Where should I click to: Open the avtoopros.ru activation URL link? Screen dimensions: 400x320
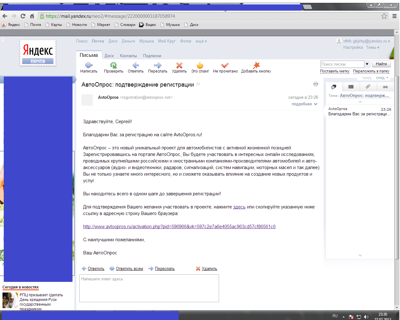point(179,227)
